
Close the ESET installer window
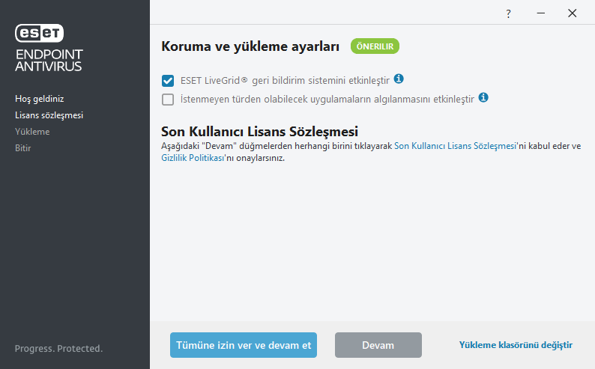coord(572,13)
